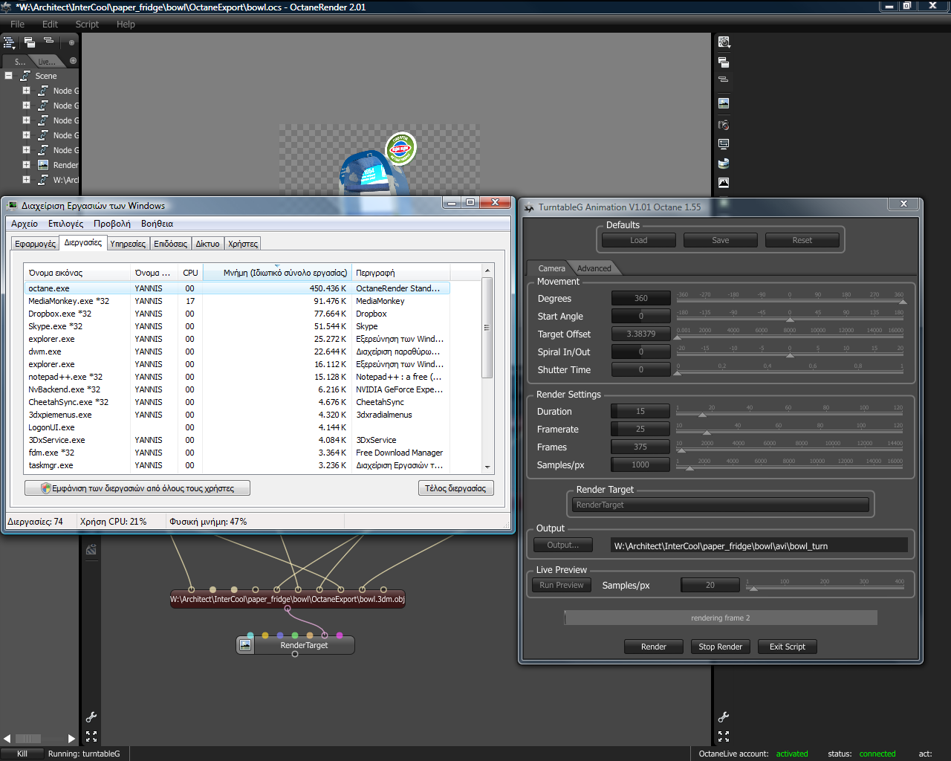The height and width of the screenshot is (761, 951).
Task: Expand the Render tree item
Action: pyautogui.click(x=26, y=165)
